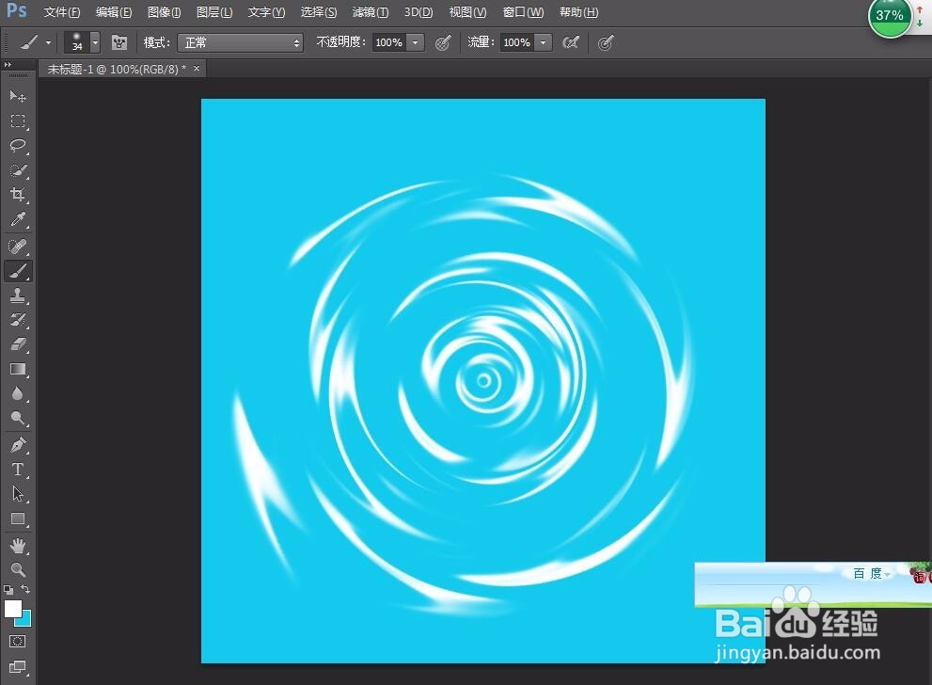Enable airbrush mode
The width and height of the screenshot is (932, 685).
click(x=571, y=42)
